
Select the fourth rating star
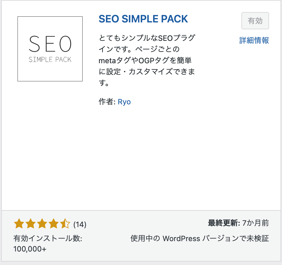(x=54, y=224)
